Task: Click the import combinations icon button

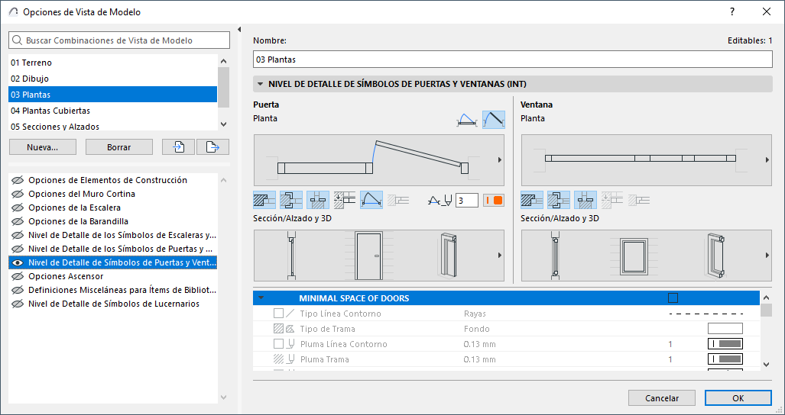Action: 178,146
